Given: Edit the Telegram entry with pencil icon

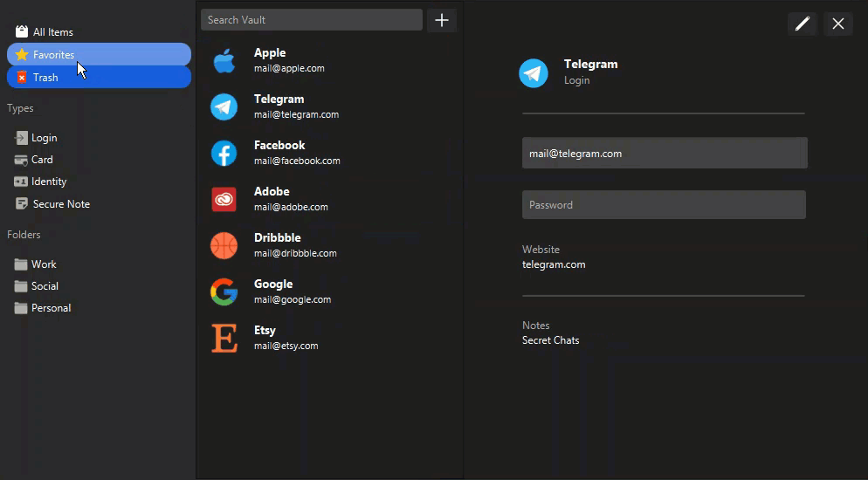Looking at the screenshot, I should [x=803, y=24].
